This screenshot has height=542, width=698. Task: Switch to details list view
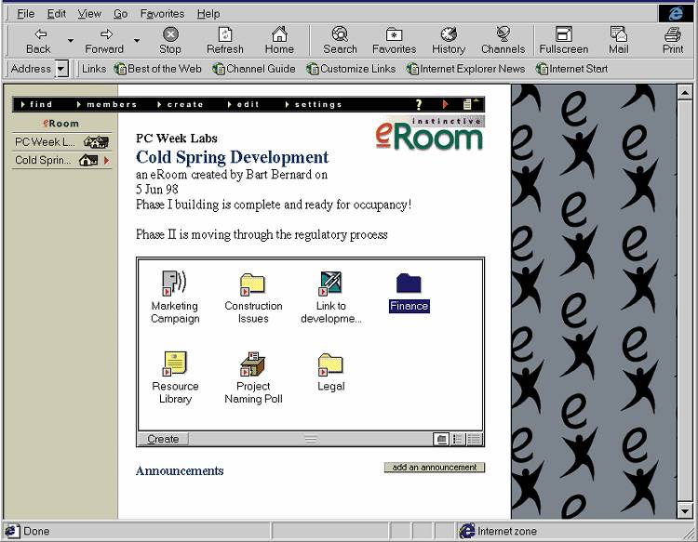point(474,440)
